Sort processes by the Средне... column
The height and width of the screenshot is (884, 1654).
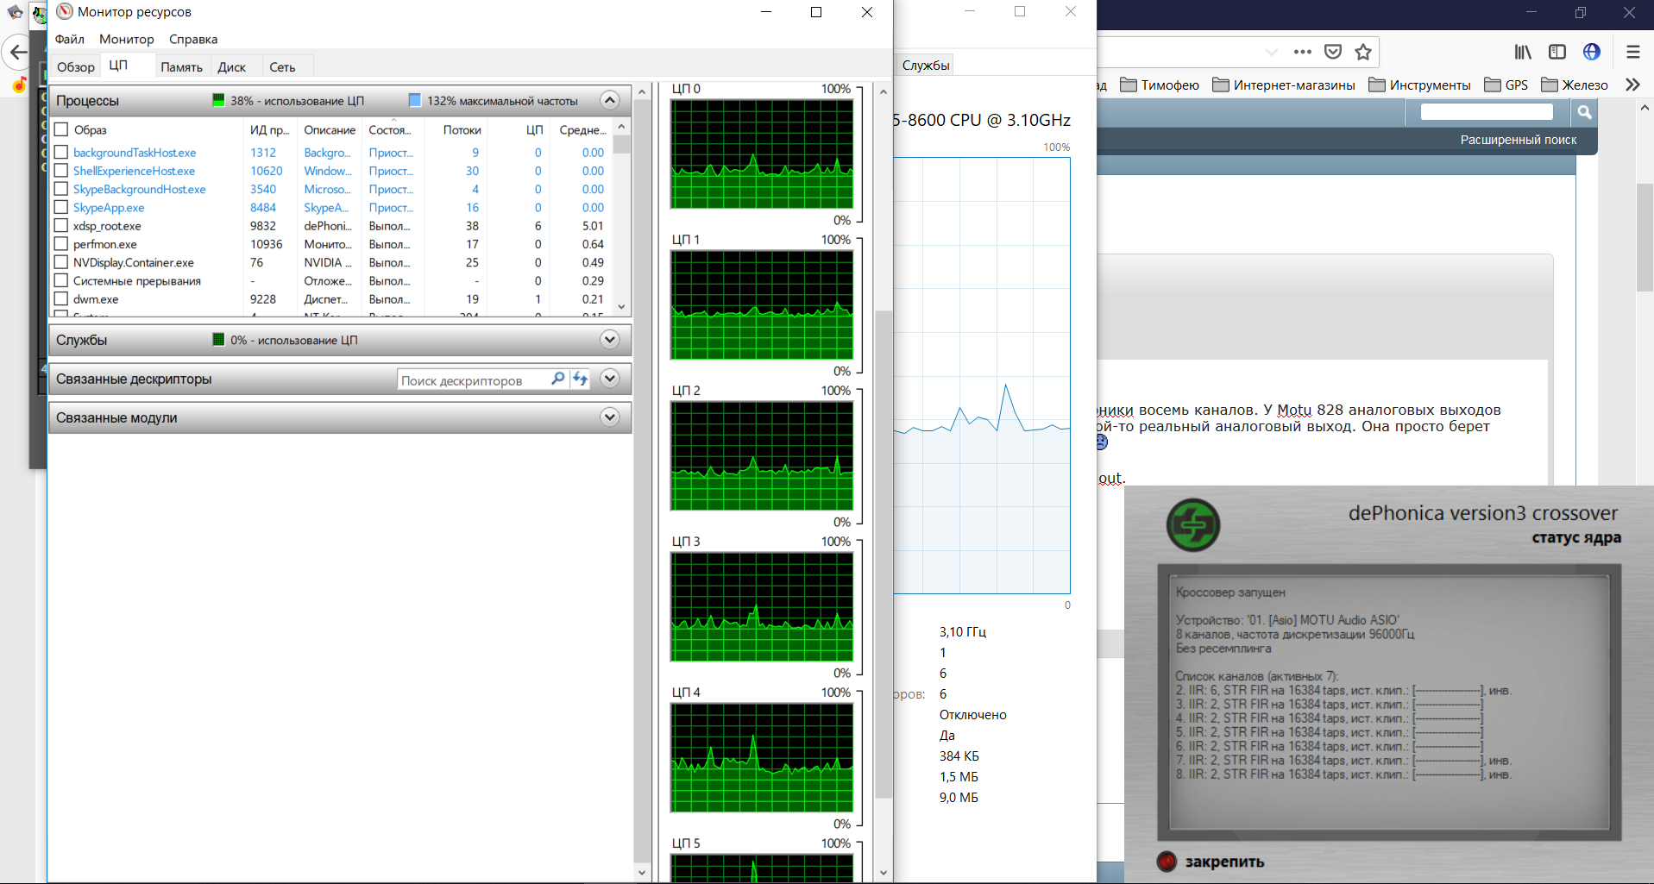coord(583,129)
